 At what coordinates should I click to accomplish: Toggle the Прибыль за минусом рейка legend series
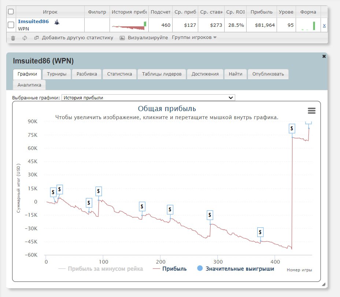click(x=101, y=269)
